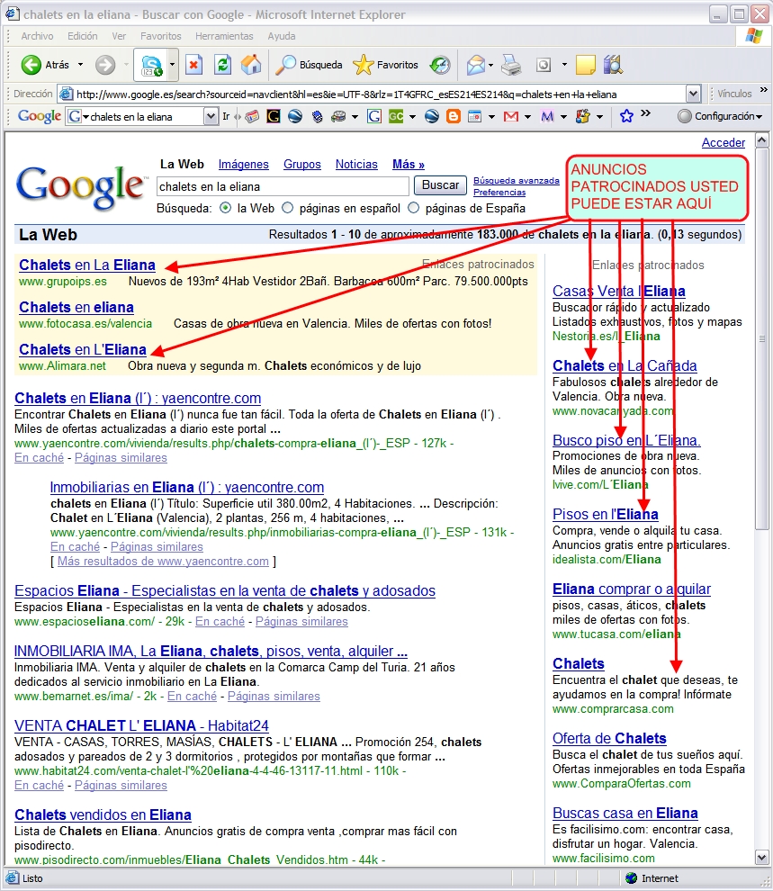Screen dimensions: 773x891
Task: Select 'páginas en español' radio button
Action: tap(288, 208)
